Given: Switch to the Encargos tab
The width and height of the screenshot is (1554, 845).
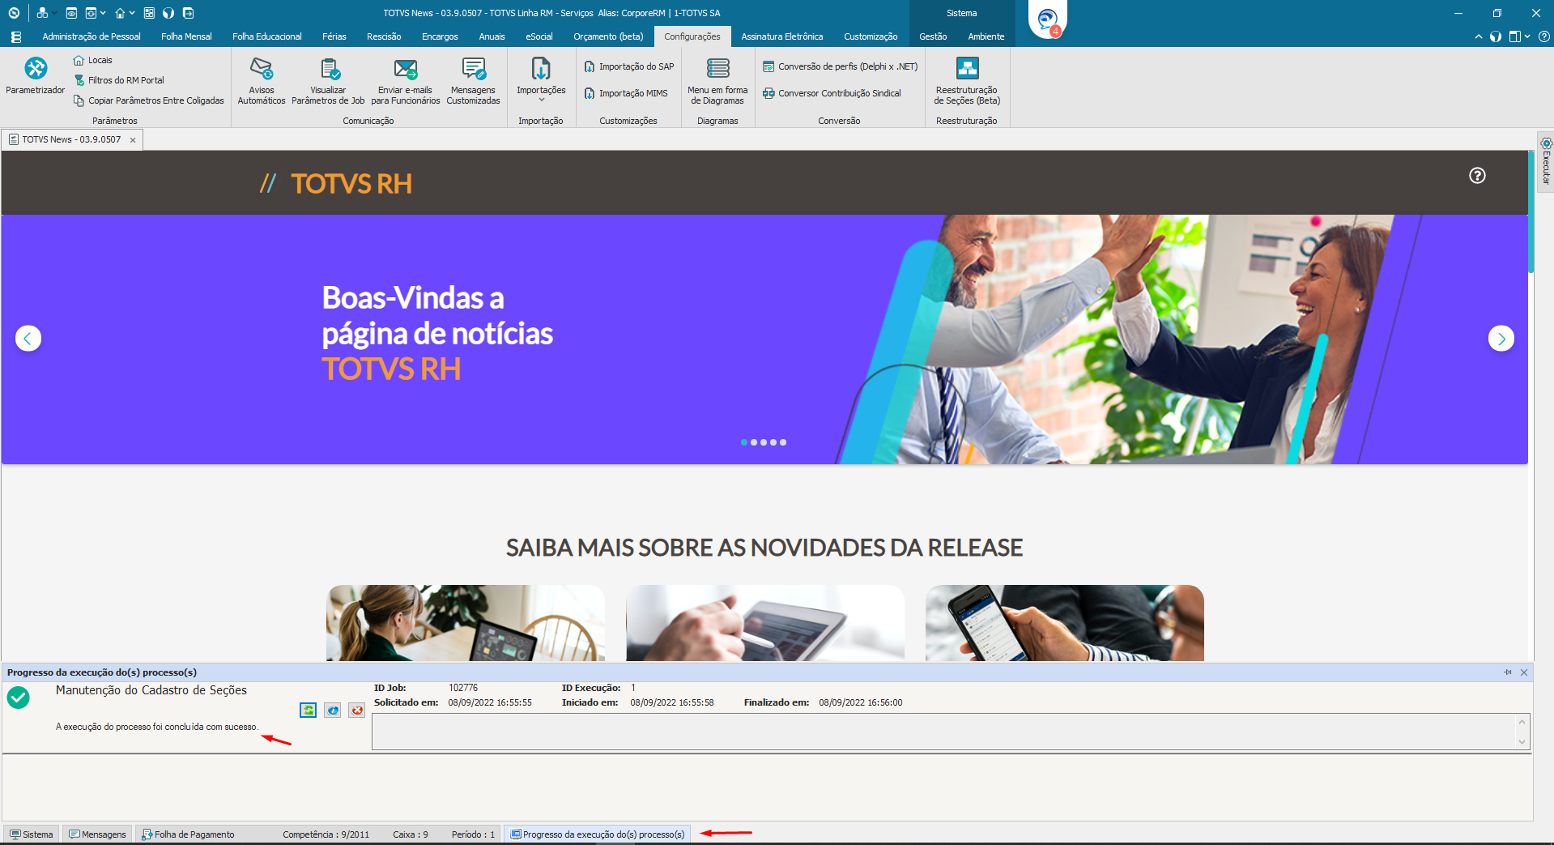Looking at the screenshot, I should pos(440,36).
